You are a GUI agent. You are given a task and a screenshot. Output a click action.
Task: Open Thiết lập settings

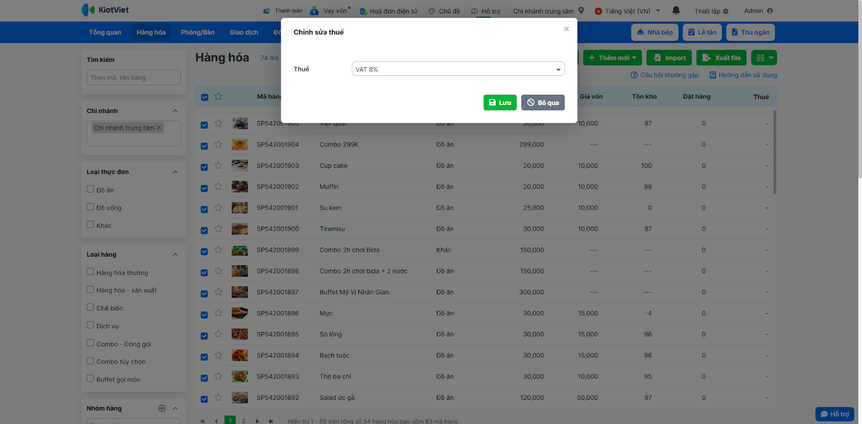click(x=711, y=11)
